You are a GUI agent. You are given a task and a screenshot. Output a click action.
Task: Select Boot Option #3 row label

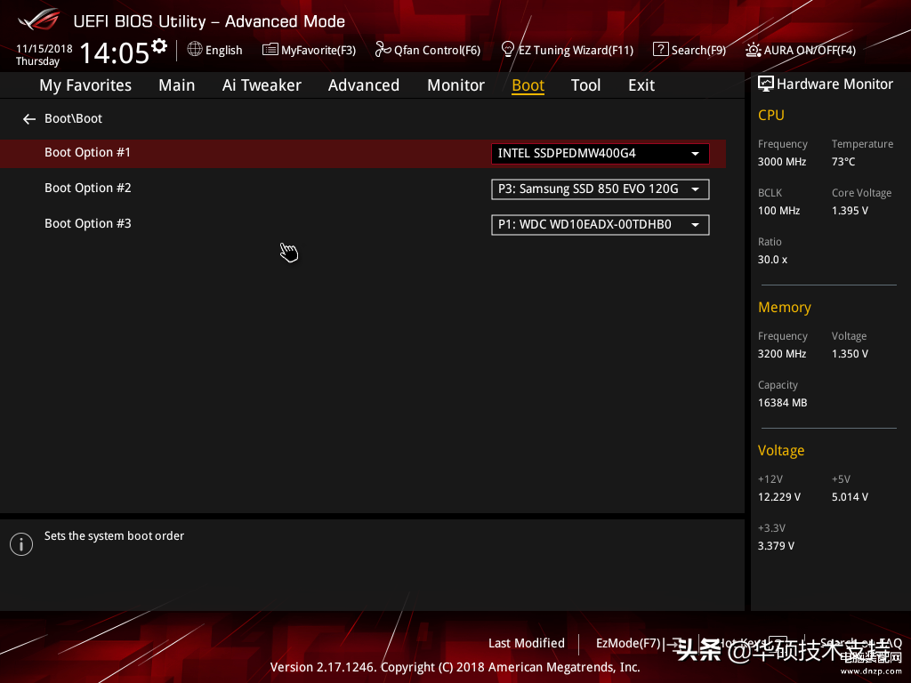tap(88, 223)
